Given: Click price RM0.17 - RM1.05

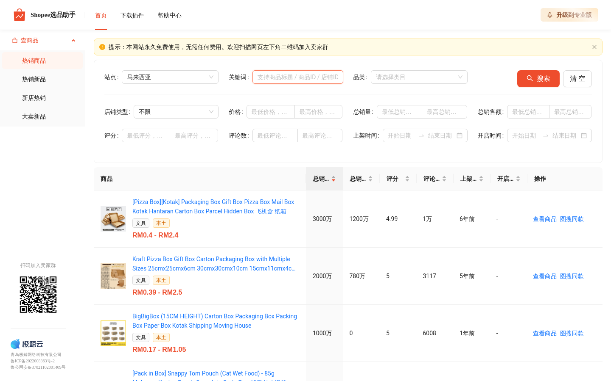Looking at the screenshot, I should click(159, 349).
